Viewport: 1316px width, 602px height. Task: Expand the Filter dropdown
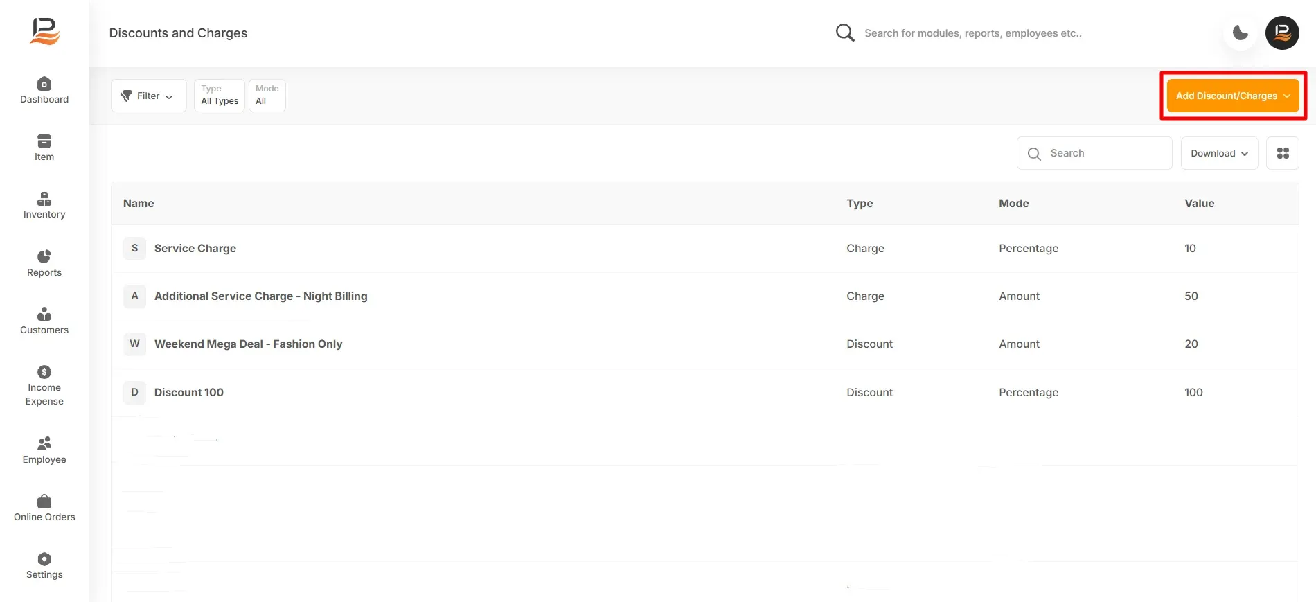[x=148, y=96]
